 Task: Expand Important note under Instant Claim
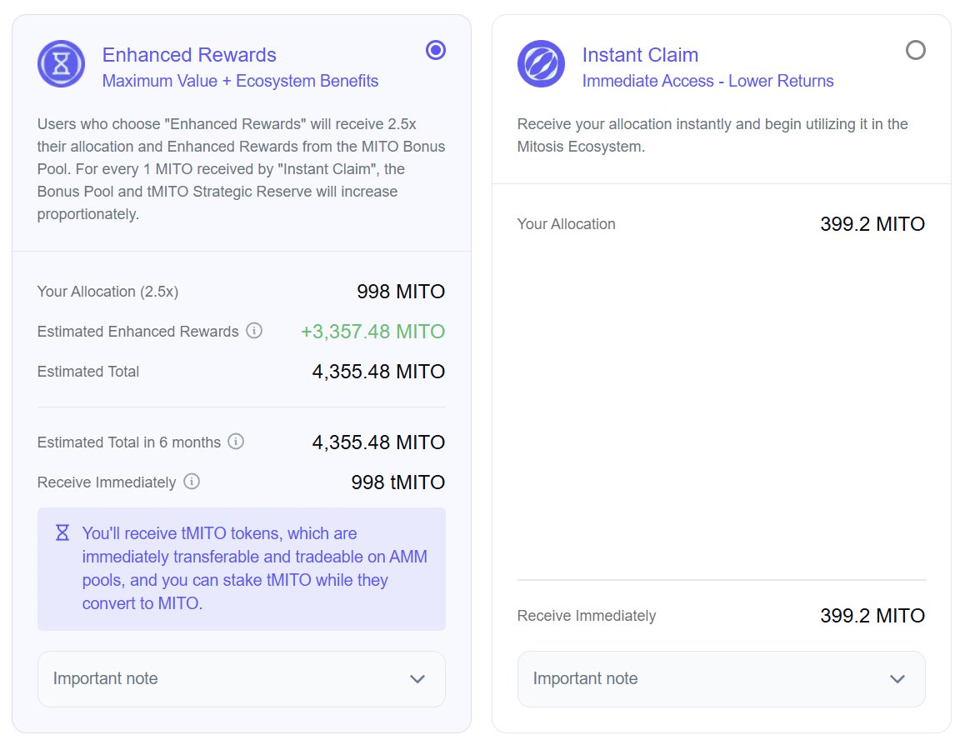[721, 678]
